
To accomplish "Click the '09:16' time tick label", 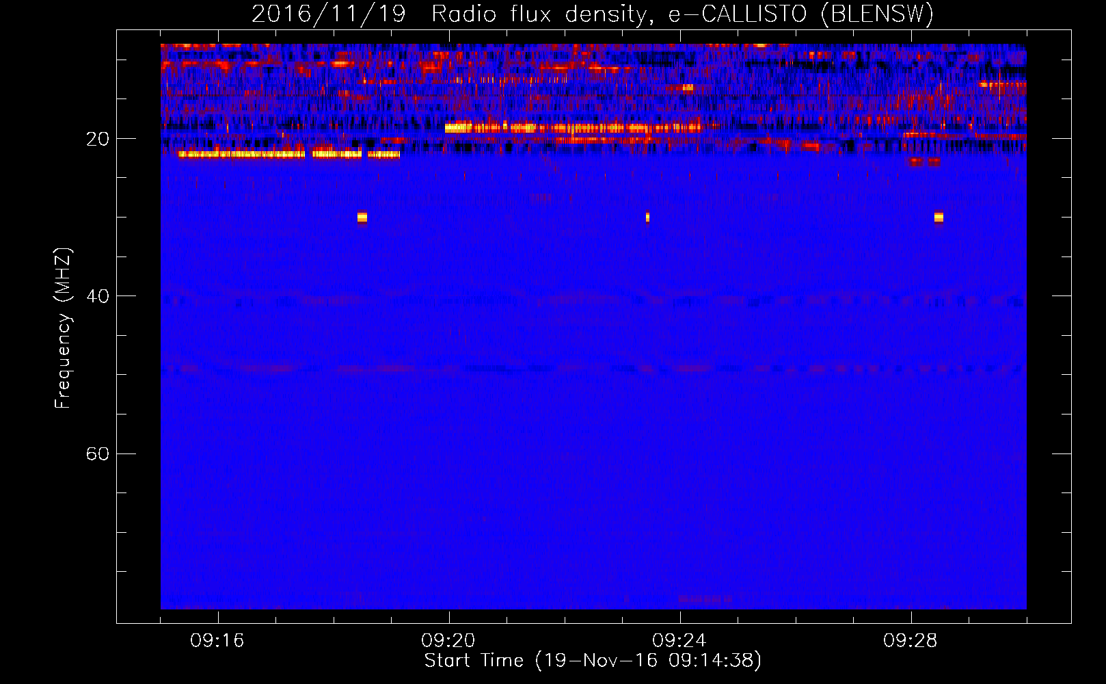I will [217, 641].
